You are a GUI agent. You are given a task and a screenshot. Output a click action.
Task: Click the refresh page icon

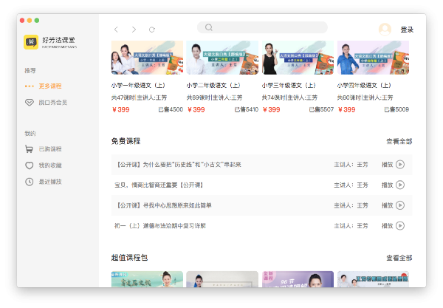click(152, 29)
